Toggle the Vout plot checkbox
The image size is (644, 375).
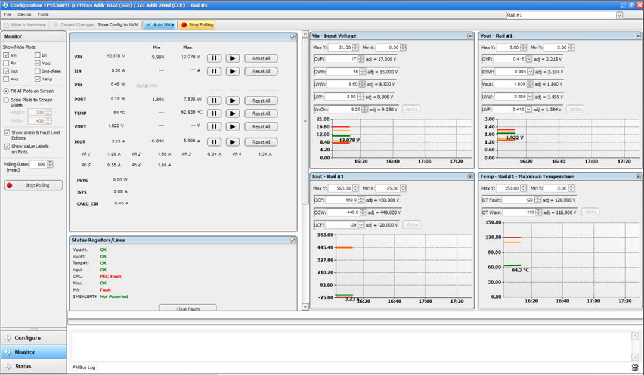[x=38, y=63]
